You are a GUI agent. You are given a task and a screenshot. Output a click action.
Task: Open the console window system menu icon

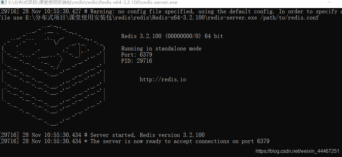click(x=3, y=2)
